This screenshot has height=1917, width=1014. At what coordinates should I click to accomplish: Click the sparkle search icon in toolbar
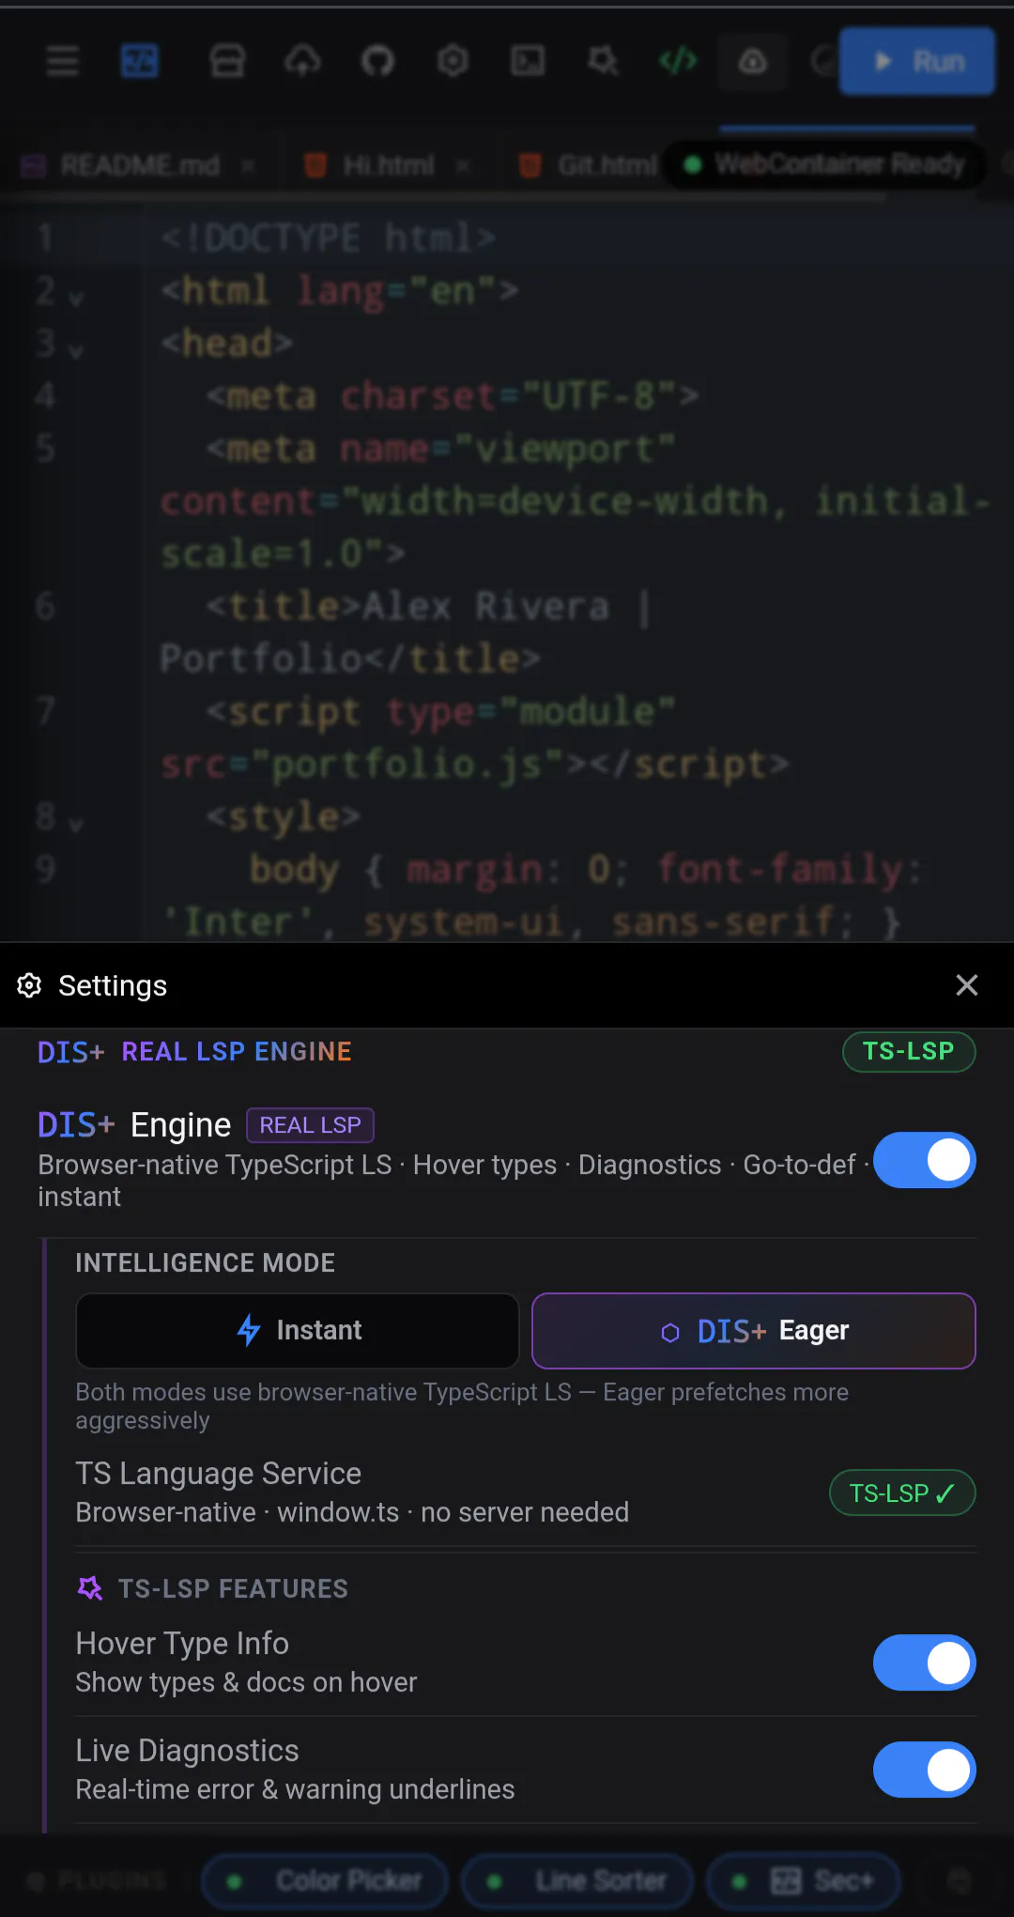tap(603, 62)
